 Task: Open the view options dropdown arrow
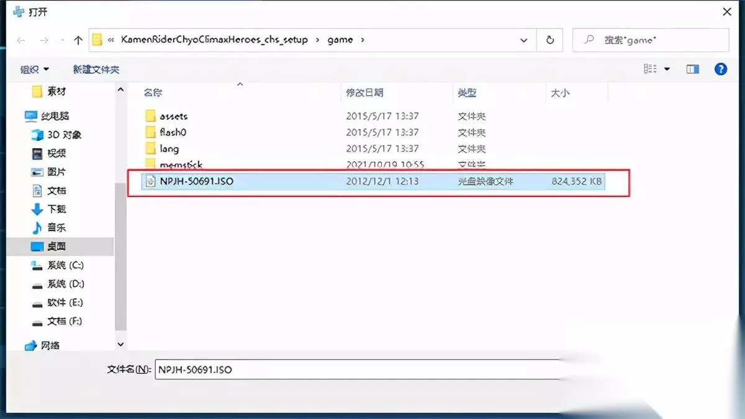tap(667, 69)
